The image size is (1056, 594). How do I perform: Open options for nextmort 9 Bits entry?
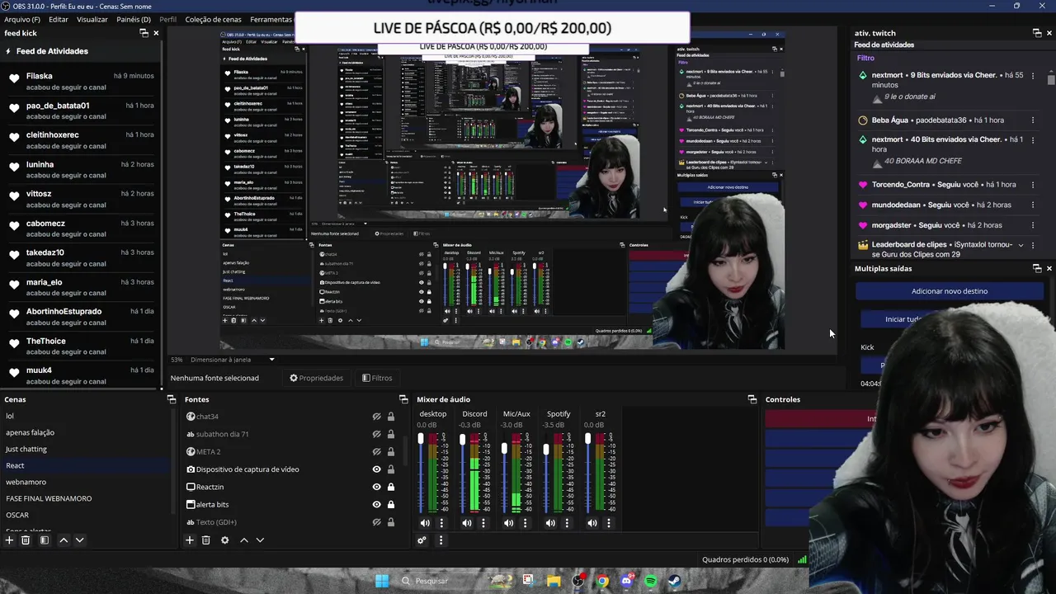point(1032,75)
